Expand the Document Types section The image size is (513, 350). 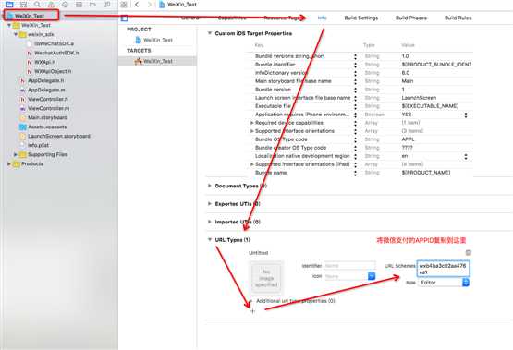click(210, 186)
